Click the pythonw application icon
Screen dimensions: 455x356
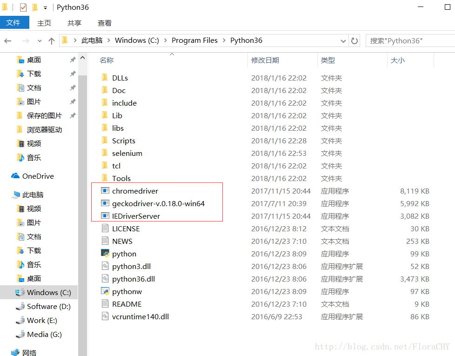coord(105,291)
